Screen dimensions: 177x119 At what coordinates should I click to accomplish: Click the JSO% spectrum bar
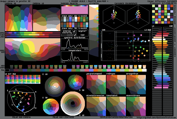point(33,37)
